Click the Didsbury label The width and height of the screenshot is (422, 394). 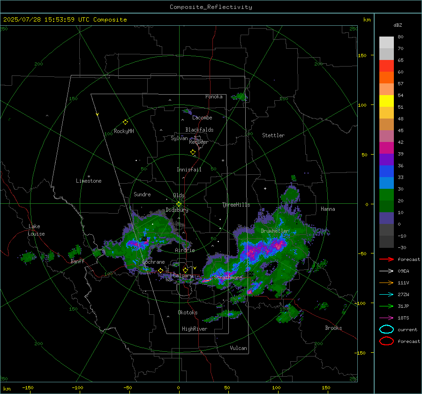click(177, 210)
